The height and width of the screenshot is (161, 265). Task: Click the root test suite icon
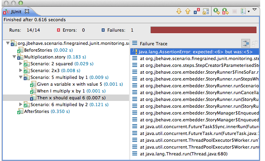point(14,43)
